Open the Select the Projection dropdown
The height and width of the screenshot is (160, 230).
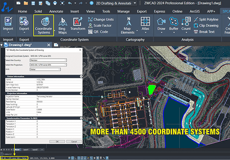48,65
